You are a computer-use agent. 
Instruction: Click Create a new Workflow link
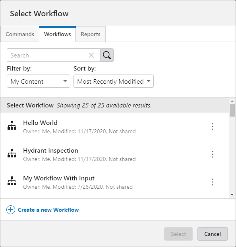[48, 210]
